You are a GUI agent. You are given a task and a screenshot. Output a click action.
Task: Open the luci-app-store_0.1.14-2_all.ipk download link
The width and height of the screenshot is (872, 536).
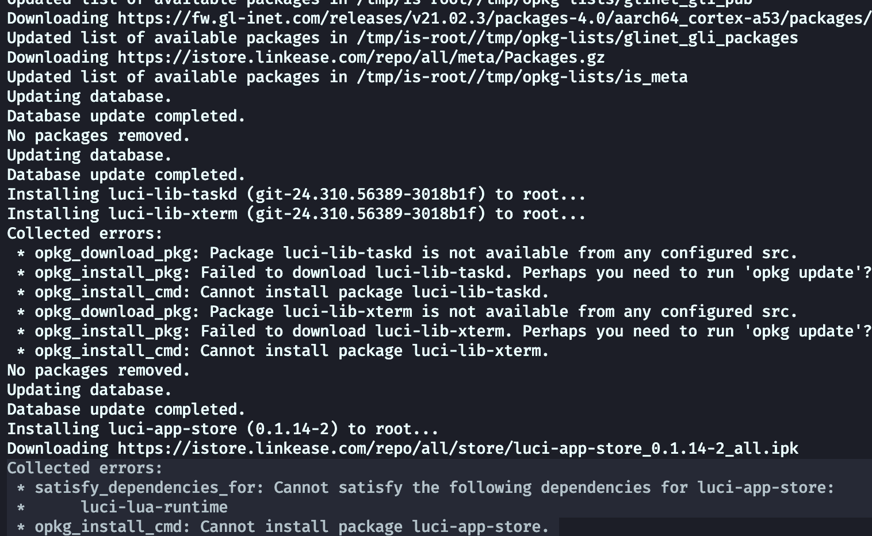point(458,449)
